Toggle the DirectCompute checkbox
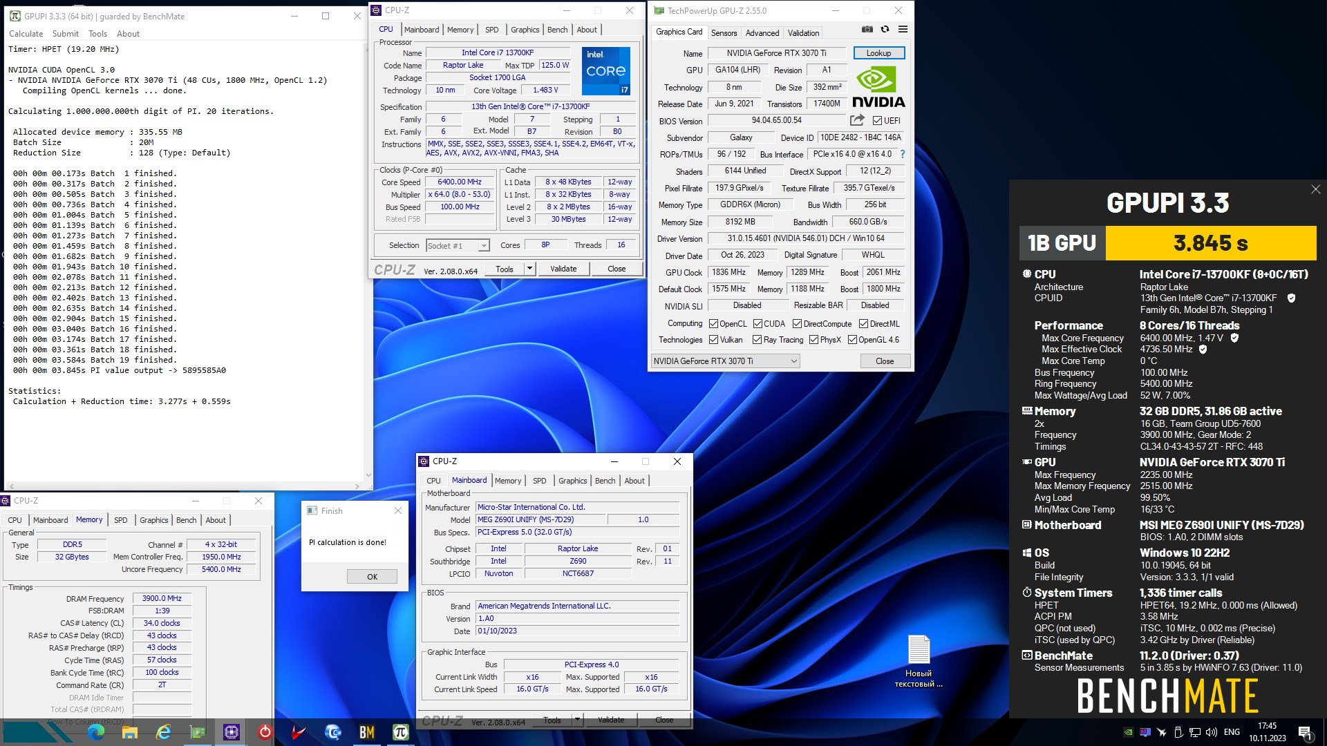Screen dimensions: 1327x746 (797, 324)
